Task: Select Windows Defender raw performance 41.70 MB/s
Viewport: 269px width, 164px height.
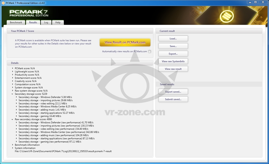Action: pyautogui.click(x=56, y=123)
